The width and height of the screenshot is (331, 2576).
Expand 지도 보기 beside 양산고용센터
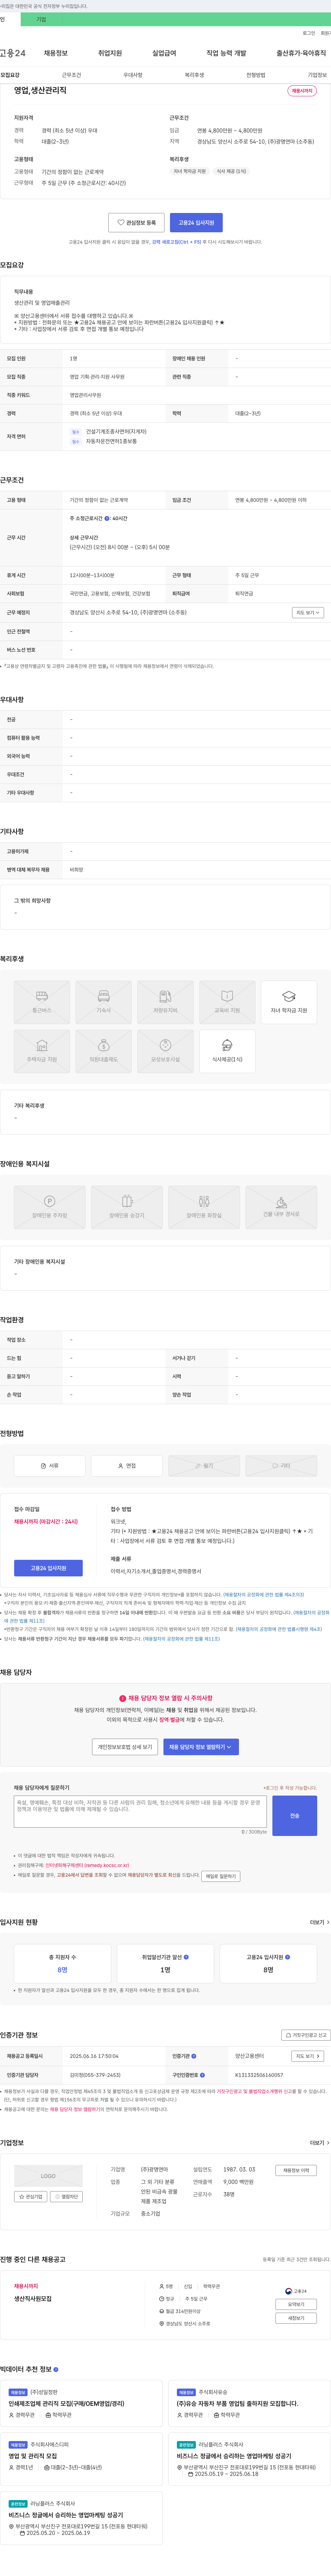coord(308,2056)
